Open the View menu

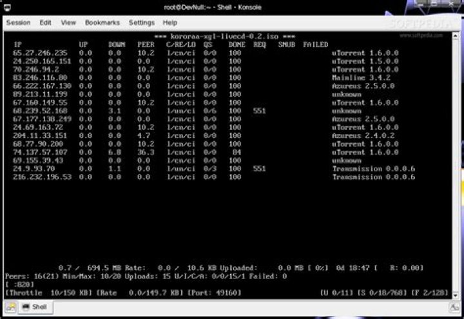[x=68, y=23]
